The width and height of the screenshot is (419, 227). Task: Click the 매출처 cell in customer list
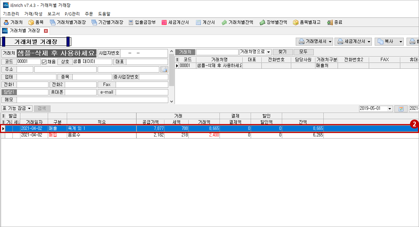(326, 66)
